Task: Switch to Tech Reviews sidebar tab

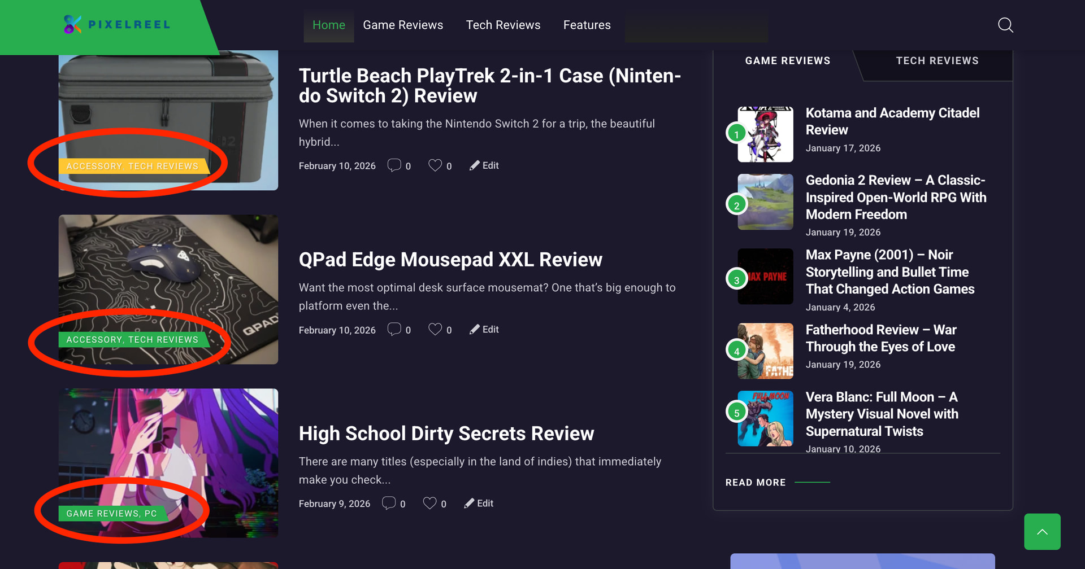Action: (x=936, y=61)
